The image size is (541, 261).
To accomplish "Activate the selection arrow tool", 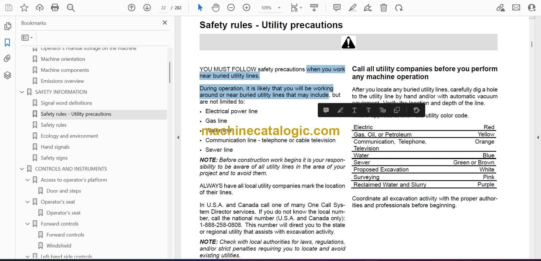I will pyautogui.click(x=200, y=8).
